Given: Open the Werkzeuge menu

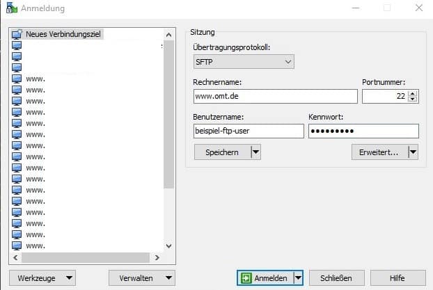Looking at the screenshot, I should pos(42,278).
